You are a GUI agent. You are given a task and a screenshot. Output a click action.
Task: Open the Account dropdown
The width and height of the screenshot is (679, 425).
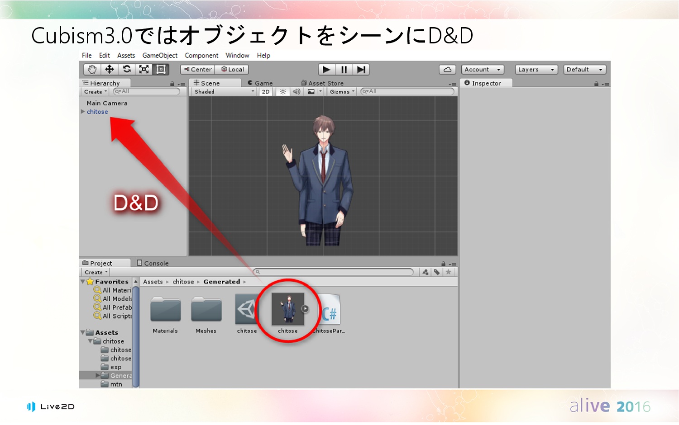(483, 70)
